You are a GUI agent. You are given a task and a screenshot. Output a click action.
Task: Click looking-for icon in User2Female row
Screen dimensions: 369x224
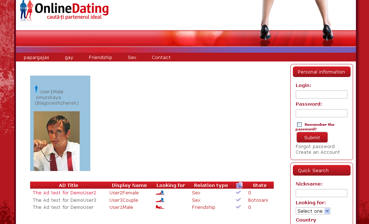tap(160, 193)
